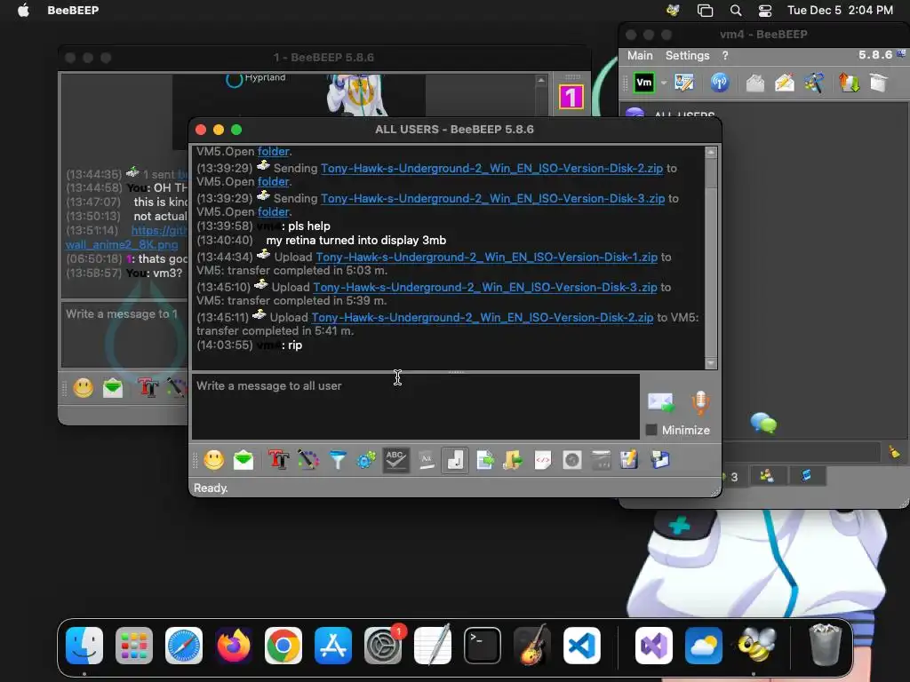Screen dimensions: 910x682
Task: Open Disk-1.zip link in the 13:44:34 Upload line
Action: click(486, 257)
